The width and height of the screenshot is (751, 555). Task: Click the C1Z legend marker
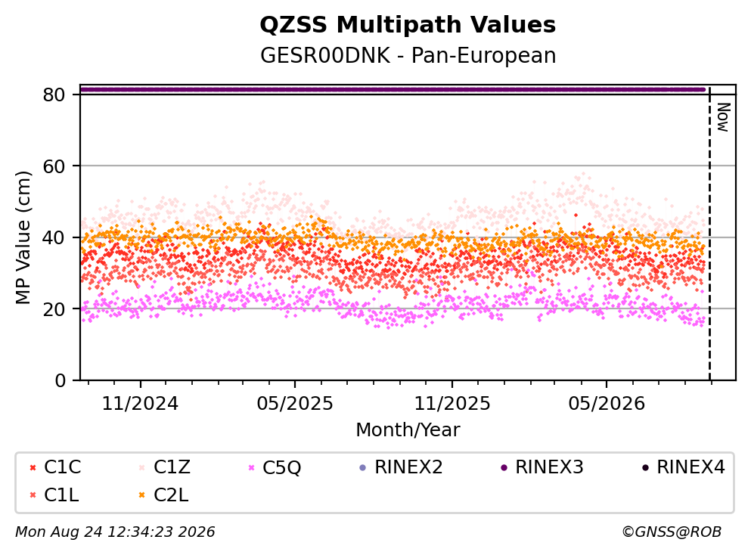coord(141,467)
